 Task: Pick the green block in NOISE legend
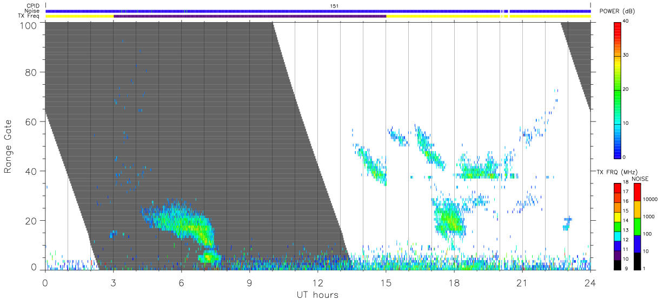pos(637,227)
